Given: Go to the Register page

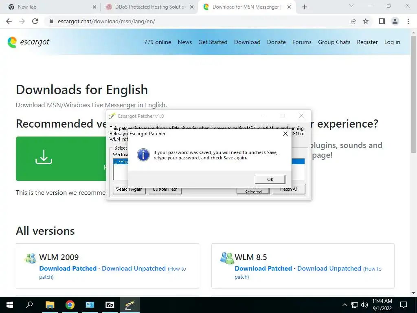Looking at the screenshot, I should (367, 42).
